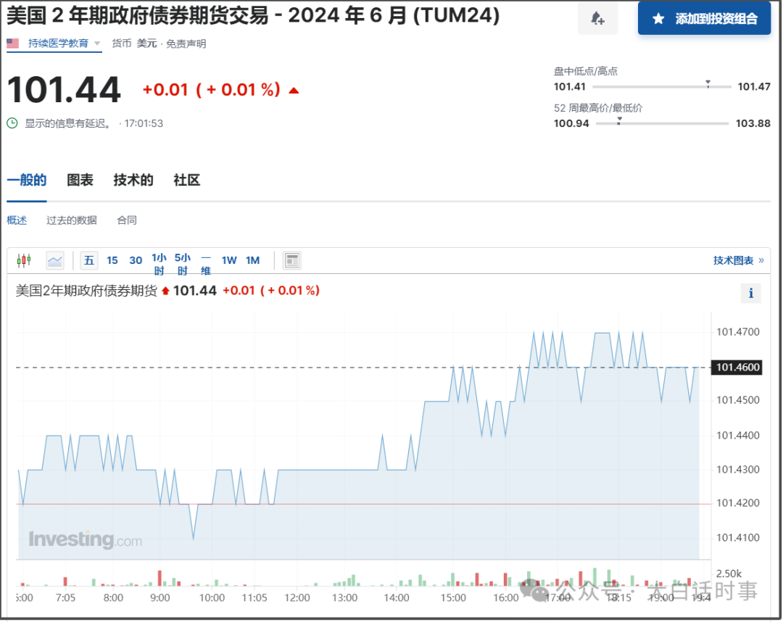The height and width of the screenshot is (622, 783).
Task: Click the star icon on the portfolio button
Action: pos(658,19)
